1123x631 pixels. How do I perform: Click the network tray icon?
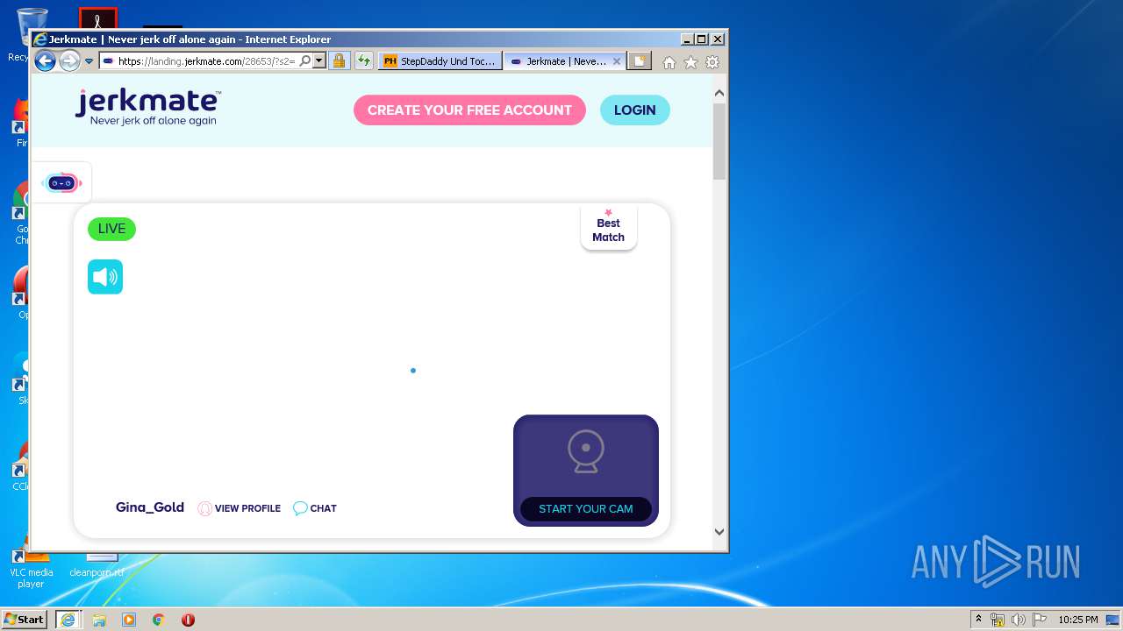[998, 620]
